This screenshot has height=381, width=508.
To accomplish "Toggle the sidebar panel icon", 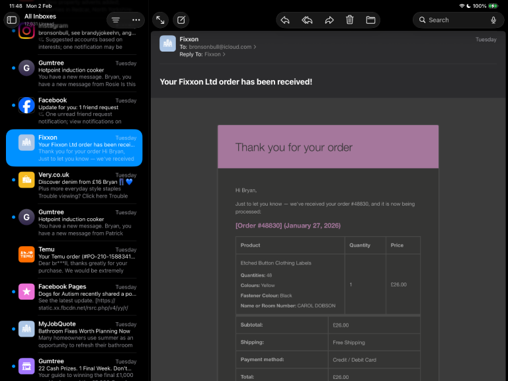I will [11, 20].
